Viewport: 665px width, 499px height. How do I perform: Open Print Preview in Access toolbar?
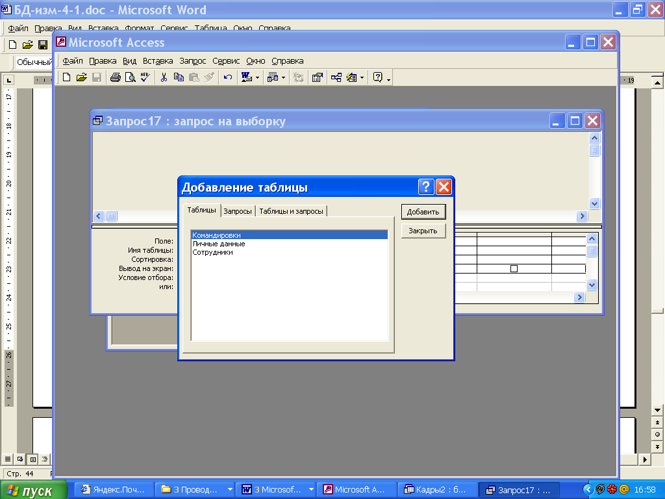[130, 77]
